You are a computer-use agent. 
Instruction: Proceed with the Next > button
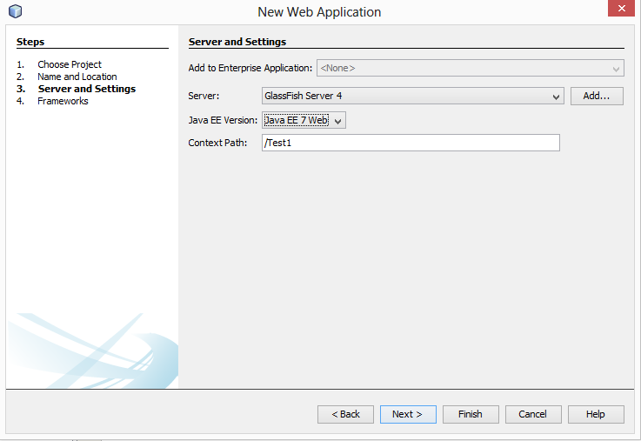(408, 414)
